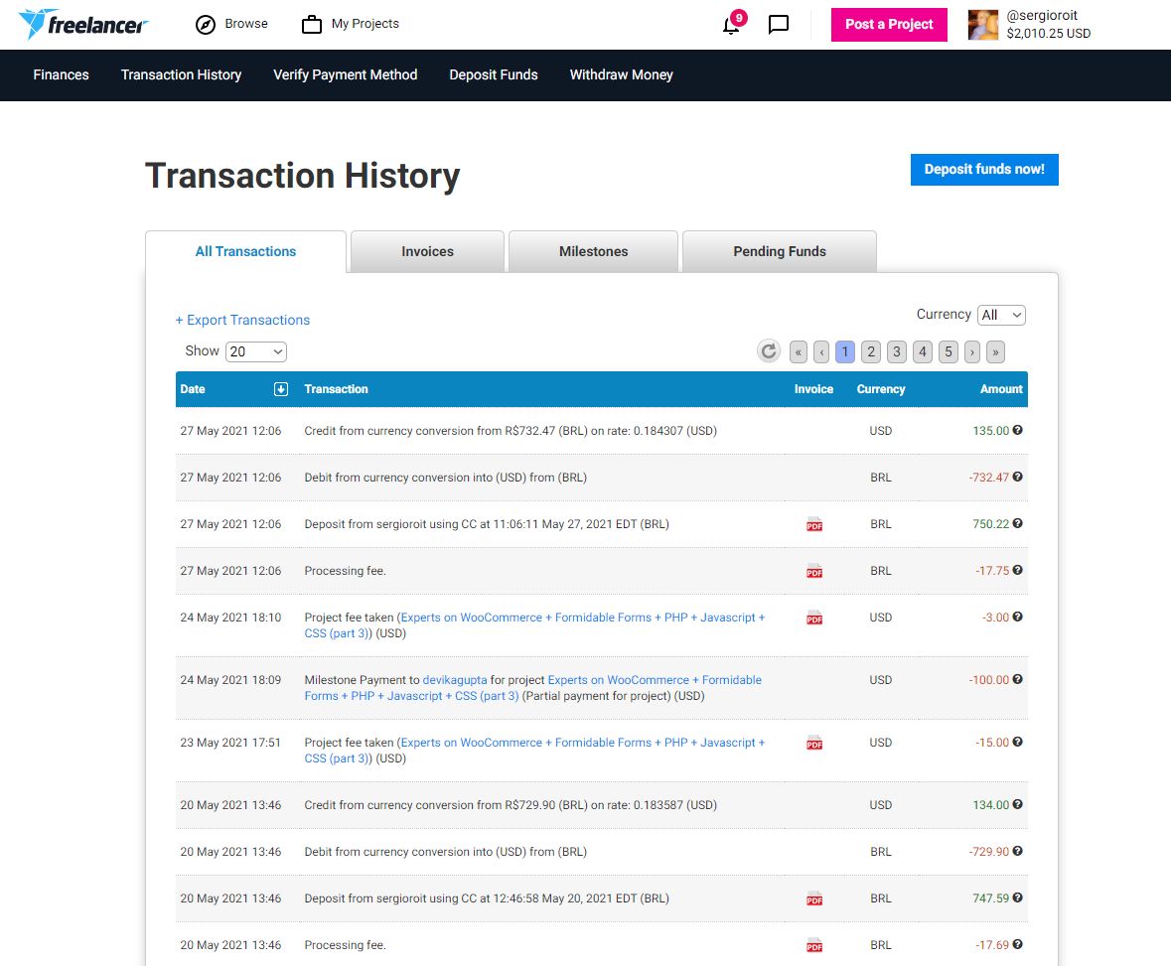This screenshot has width=1171, height=966.
Task: Click help icon next to 750.22 amount
Action: [x=1017, y=523]
